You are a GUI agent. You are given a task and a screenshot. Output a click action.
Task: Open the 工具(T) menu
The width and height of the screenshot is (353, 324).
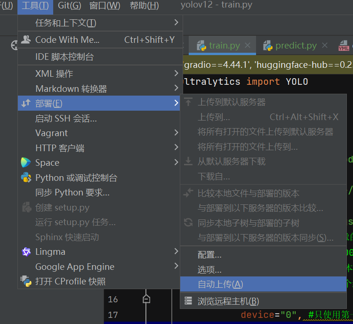(x=35, y=5)
